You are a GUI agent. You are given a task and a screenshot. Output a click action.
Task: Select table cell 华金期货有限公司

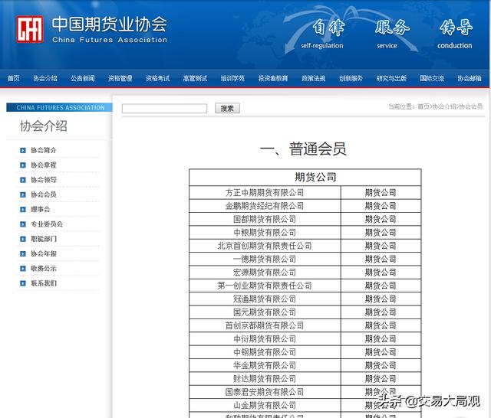tap(265, 365)
